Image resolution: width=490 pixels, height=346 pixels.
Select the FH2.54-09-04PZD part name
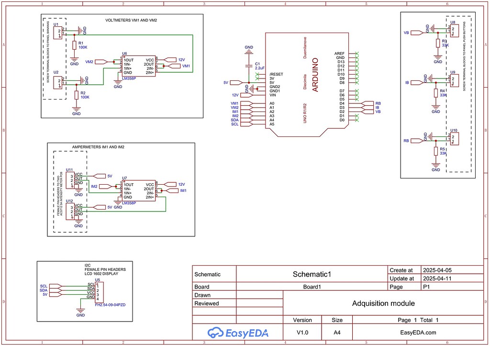[x=111, y=305]
